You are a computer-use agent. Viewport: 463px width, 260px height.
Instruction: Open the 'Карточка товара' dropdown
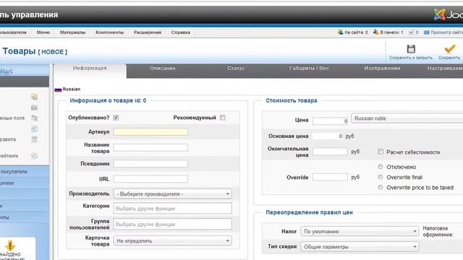(172, 240)
